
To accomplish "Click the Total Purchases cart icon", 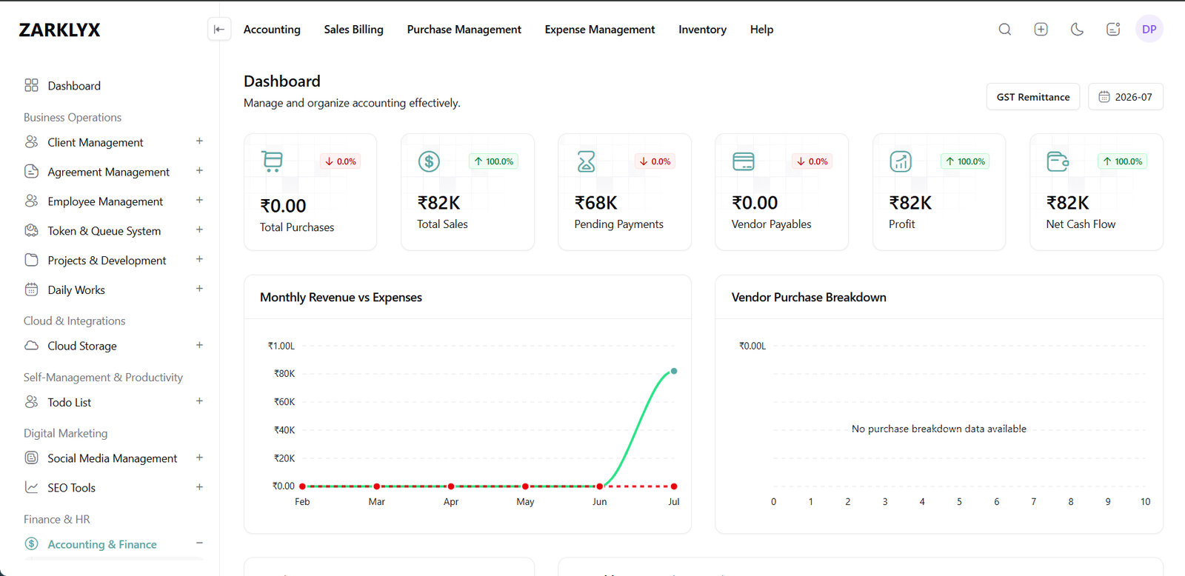I will tap(272, 161).
